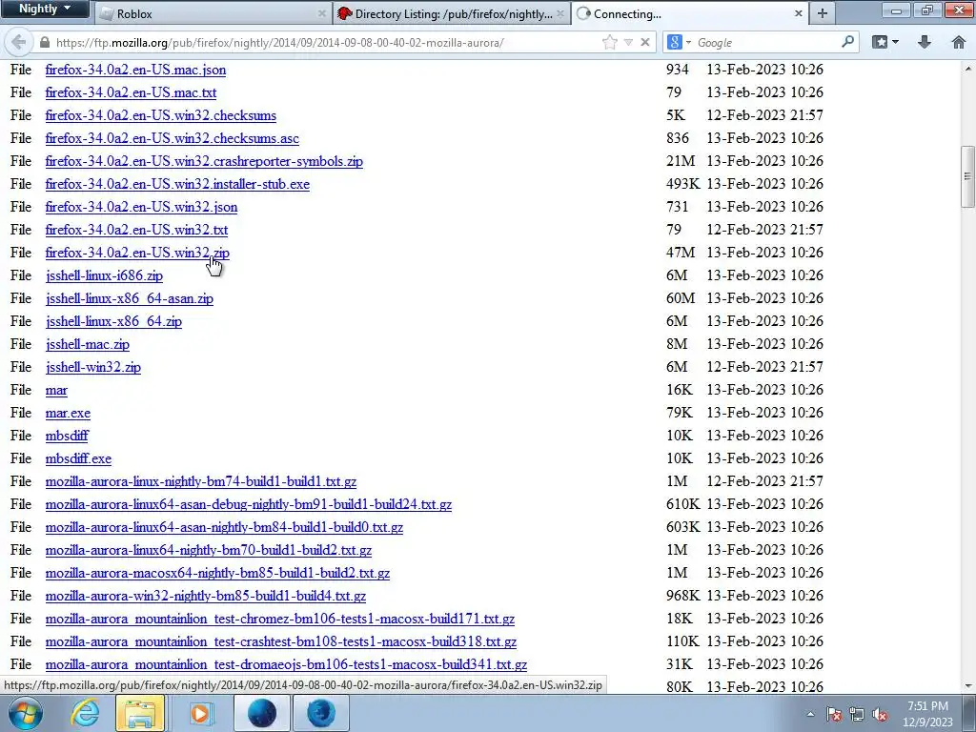Open firefox-34.0a2.en-US.win32.checksums link
Image resolution: width=976 pixels, height=732 pixels.
[160, 115]
